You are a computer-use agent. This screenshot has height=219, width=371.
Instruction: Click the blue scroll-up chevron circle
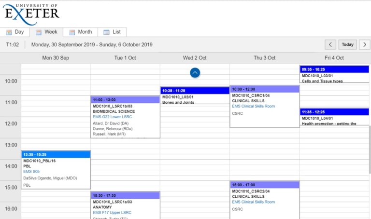point(195,72)
